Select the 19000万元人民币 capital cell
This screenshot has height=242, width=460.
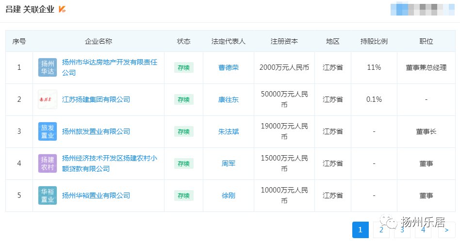click(284, 131)
